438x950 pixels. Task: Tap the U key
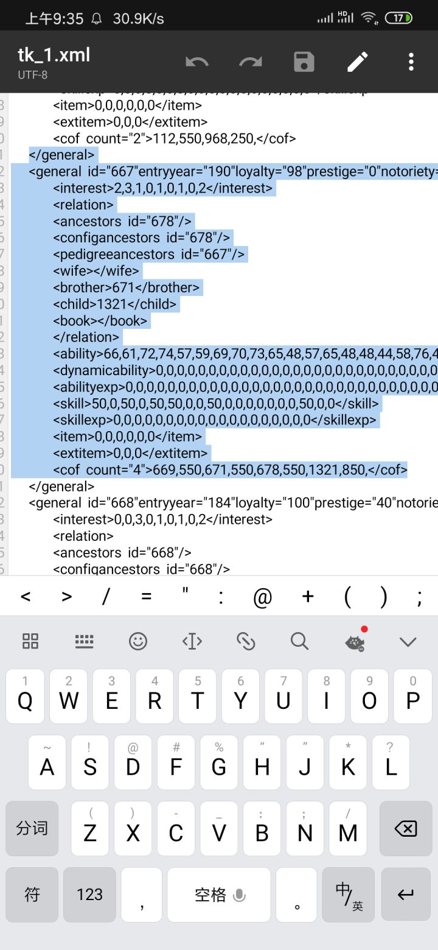point(283,696)
